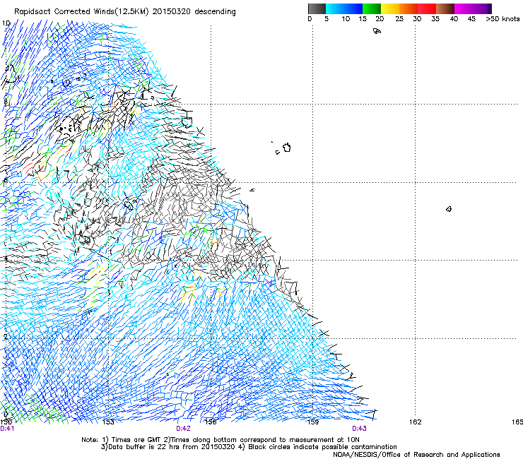Click the island outline below the color legend
The height and width of the screenshot is (459, 523).
[377, 31]
